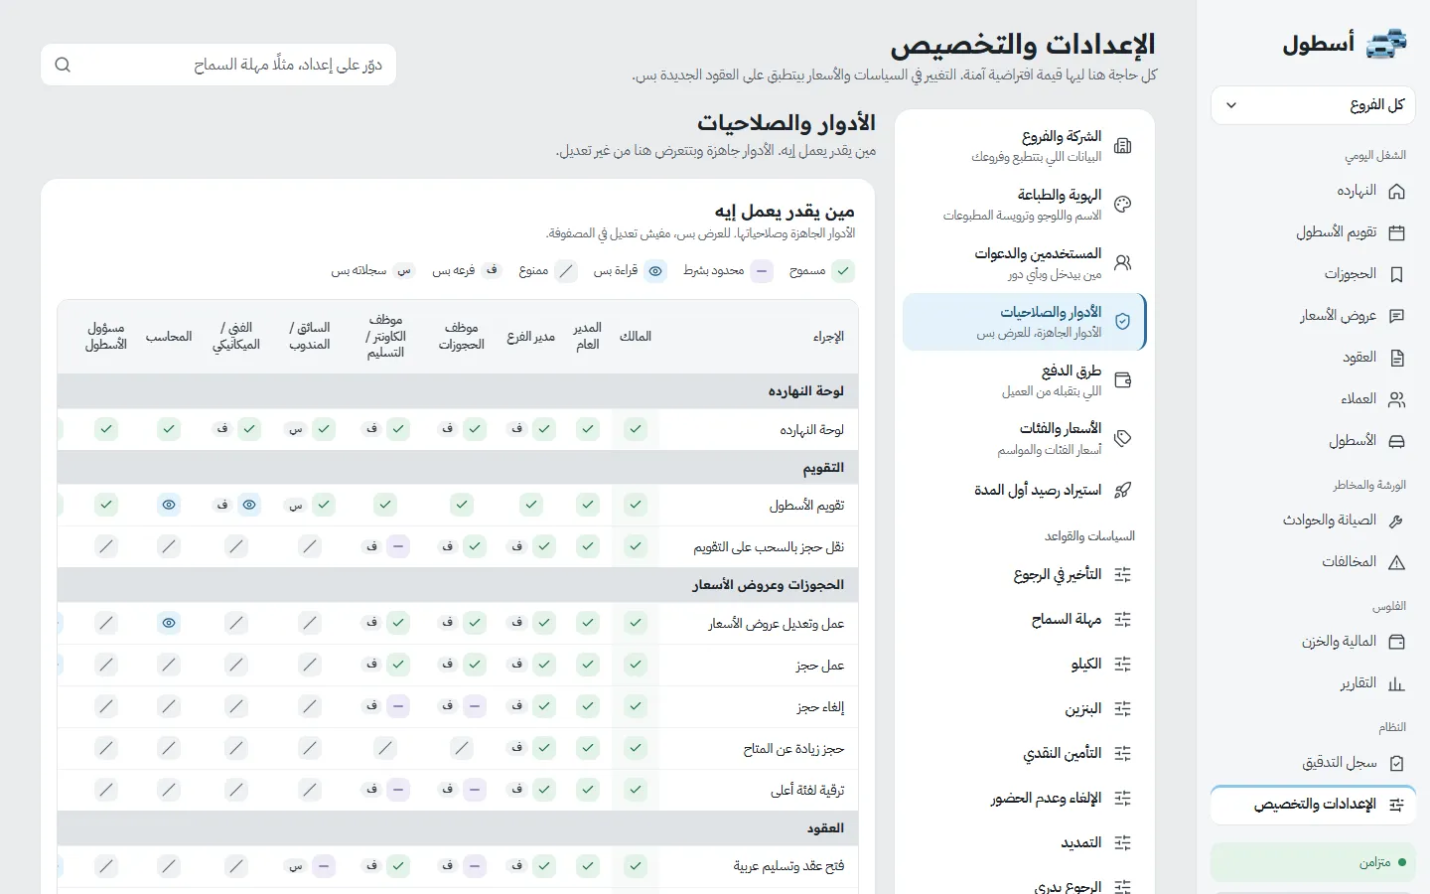Open the مهلة السماح policy

1024,620
